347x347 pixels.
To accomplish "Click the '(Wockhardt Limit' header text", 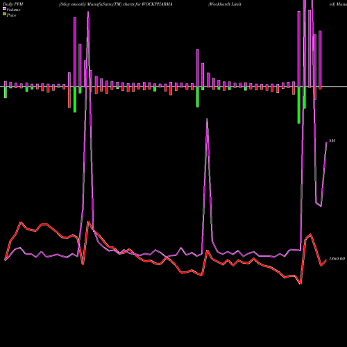I will point(225,4).
